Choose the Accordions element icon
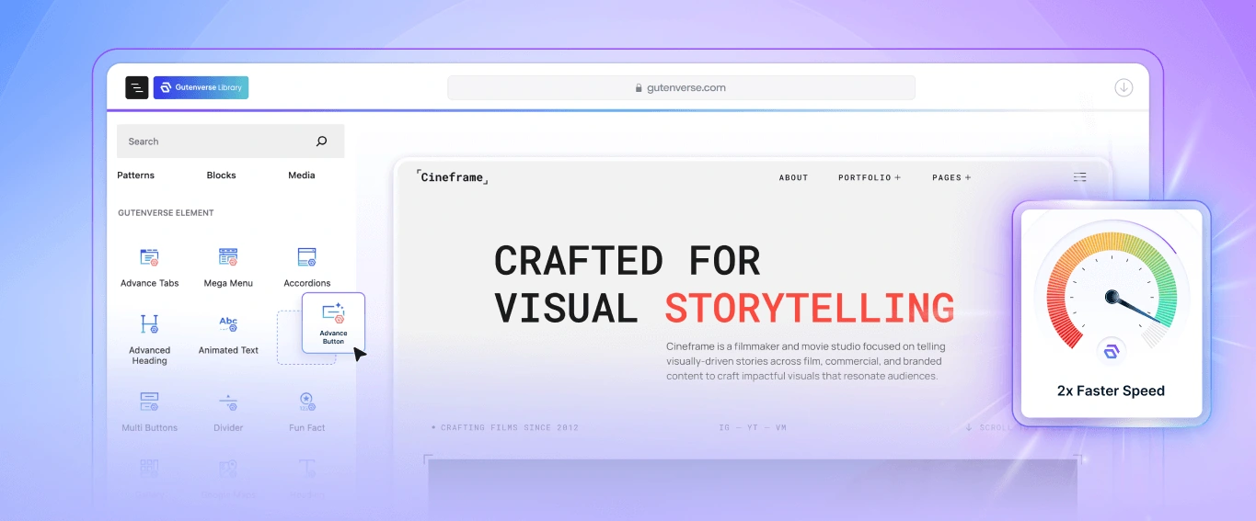 (306, 258)
